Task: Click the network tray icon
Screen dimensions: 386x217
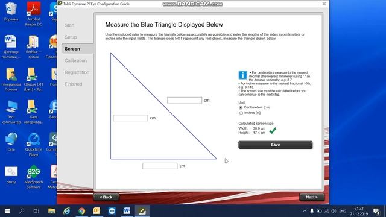Action: tap(326, 211)
